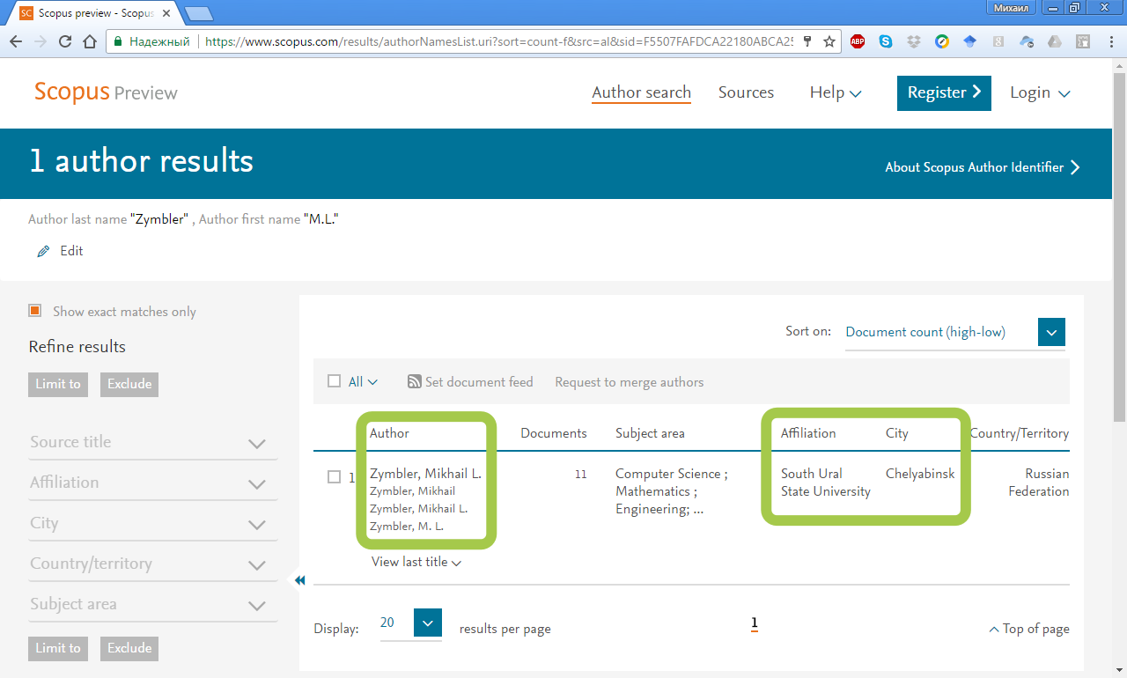Viewport: 1127px width, 678px height.
Task: Open the Zymbler, Mikhail L. author link
Action: coord(425,474)
